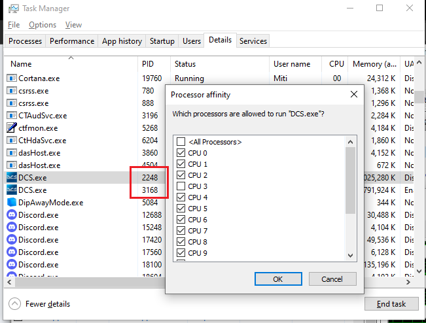Uncheck the CPU 1 checkbox

(x=181, y=164)
